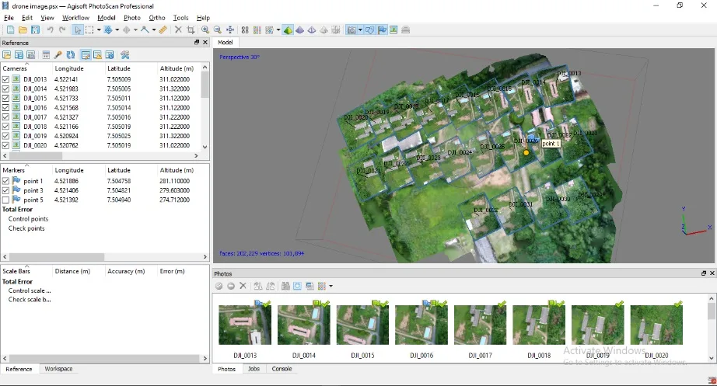Screen dimensions: 717x386
Task: Click the yellow point 1 marker in model
Action: (x=526, y=152)
